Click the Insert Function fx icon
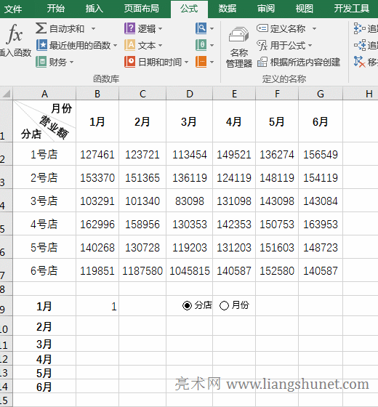The width and height of the screenshot is (378, 407). (15, 33)
